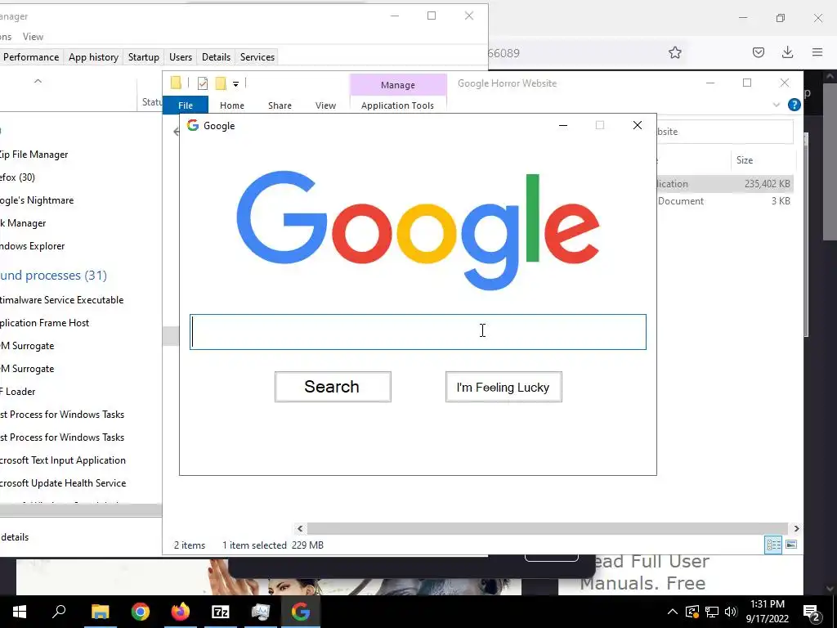
Task: Click the network tray icon
Action: [x=712, y=612]
